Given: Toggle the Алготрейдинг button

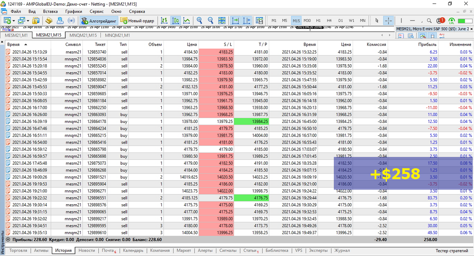Looking at the screenshot, I should (98, 21).
